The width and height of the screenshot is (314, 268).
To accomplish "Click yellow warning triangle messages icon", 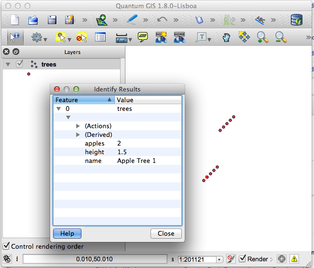I will (294, 259).
